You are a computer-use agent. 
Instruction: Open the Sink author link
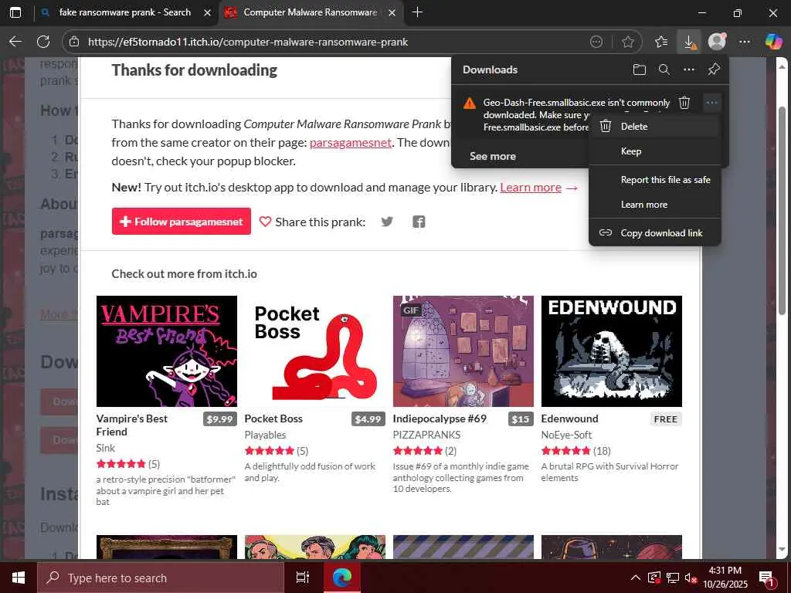(105, 448)
